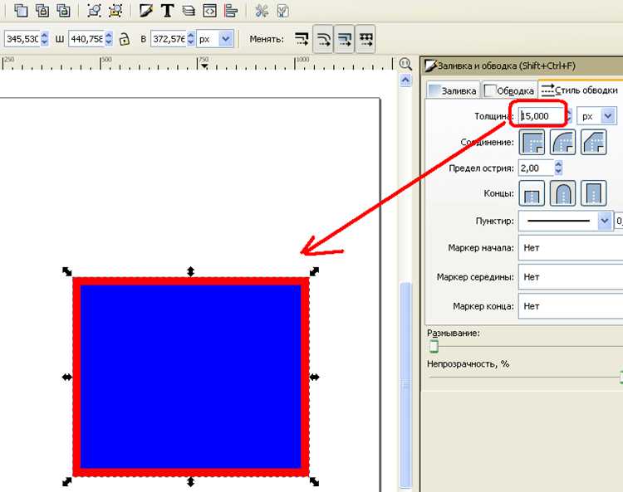Click the Ш 440,758 width field
The width and height of the screenshot is (623, 492).
point(86,39)
